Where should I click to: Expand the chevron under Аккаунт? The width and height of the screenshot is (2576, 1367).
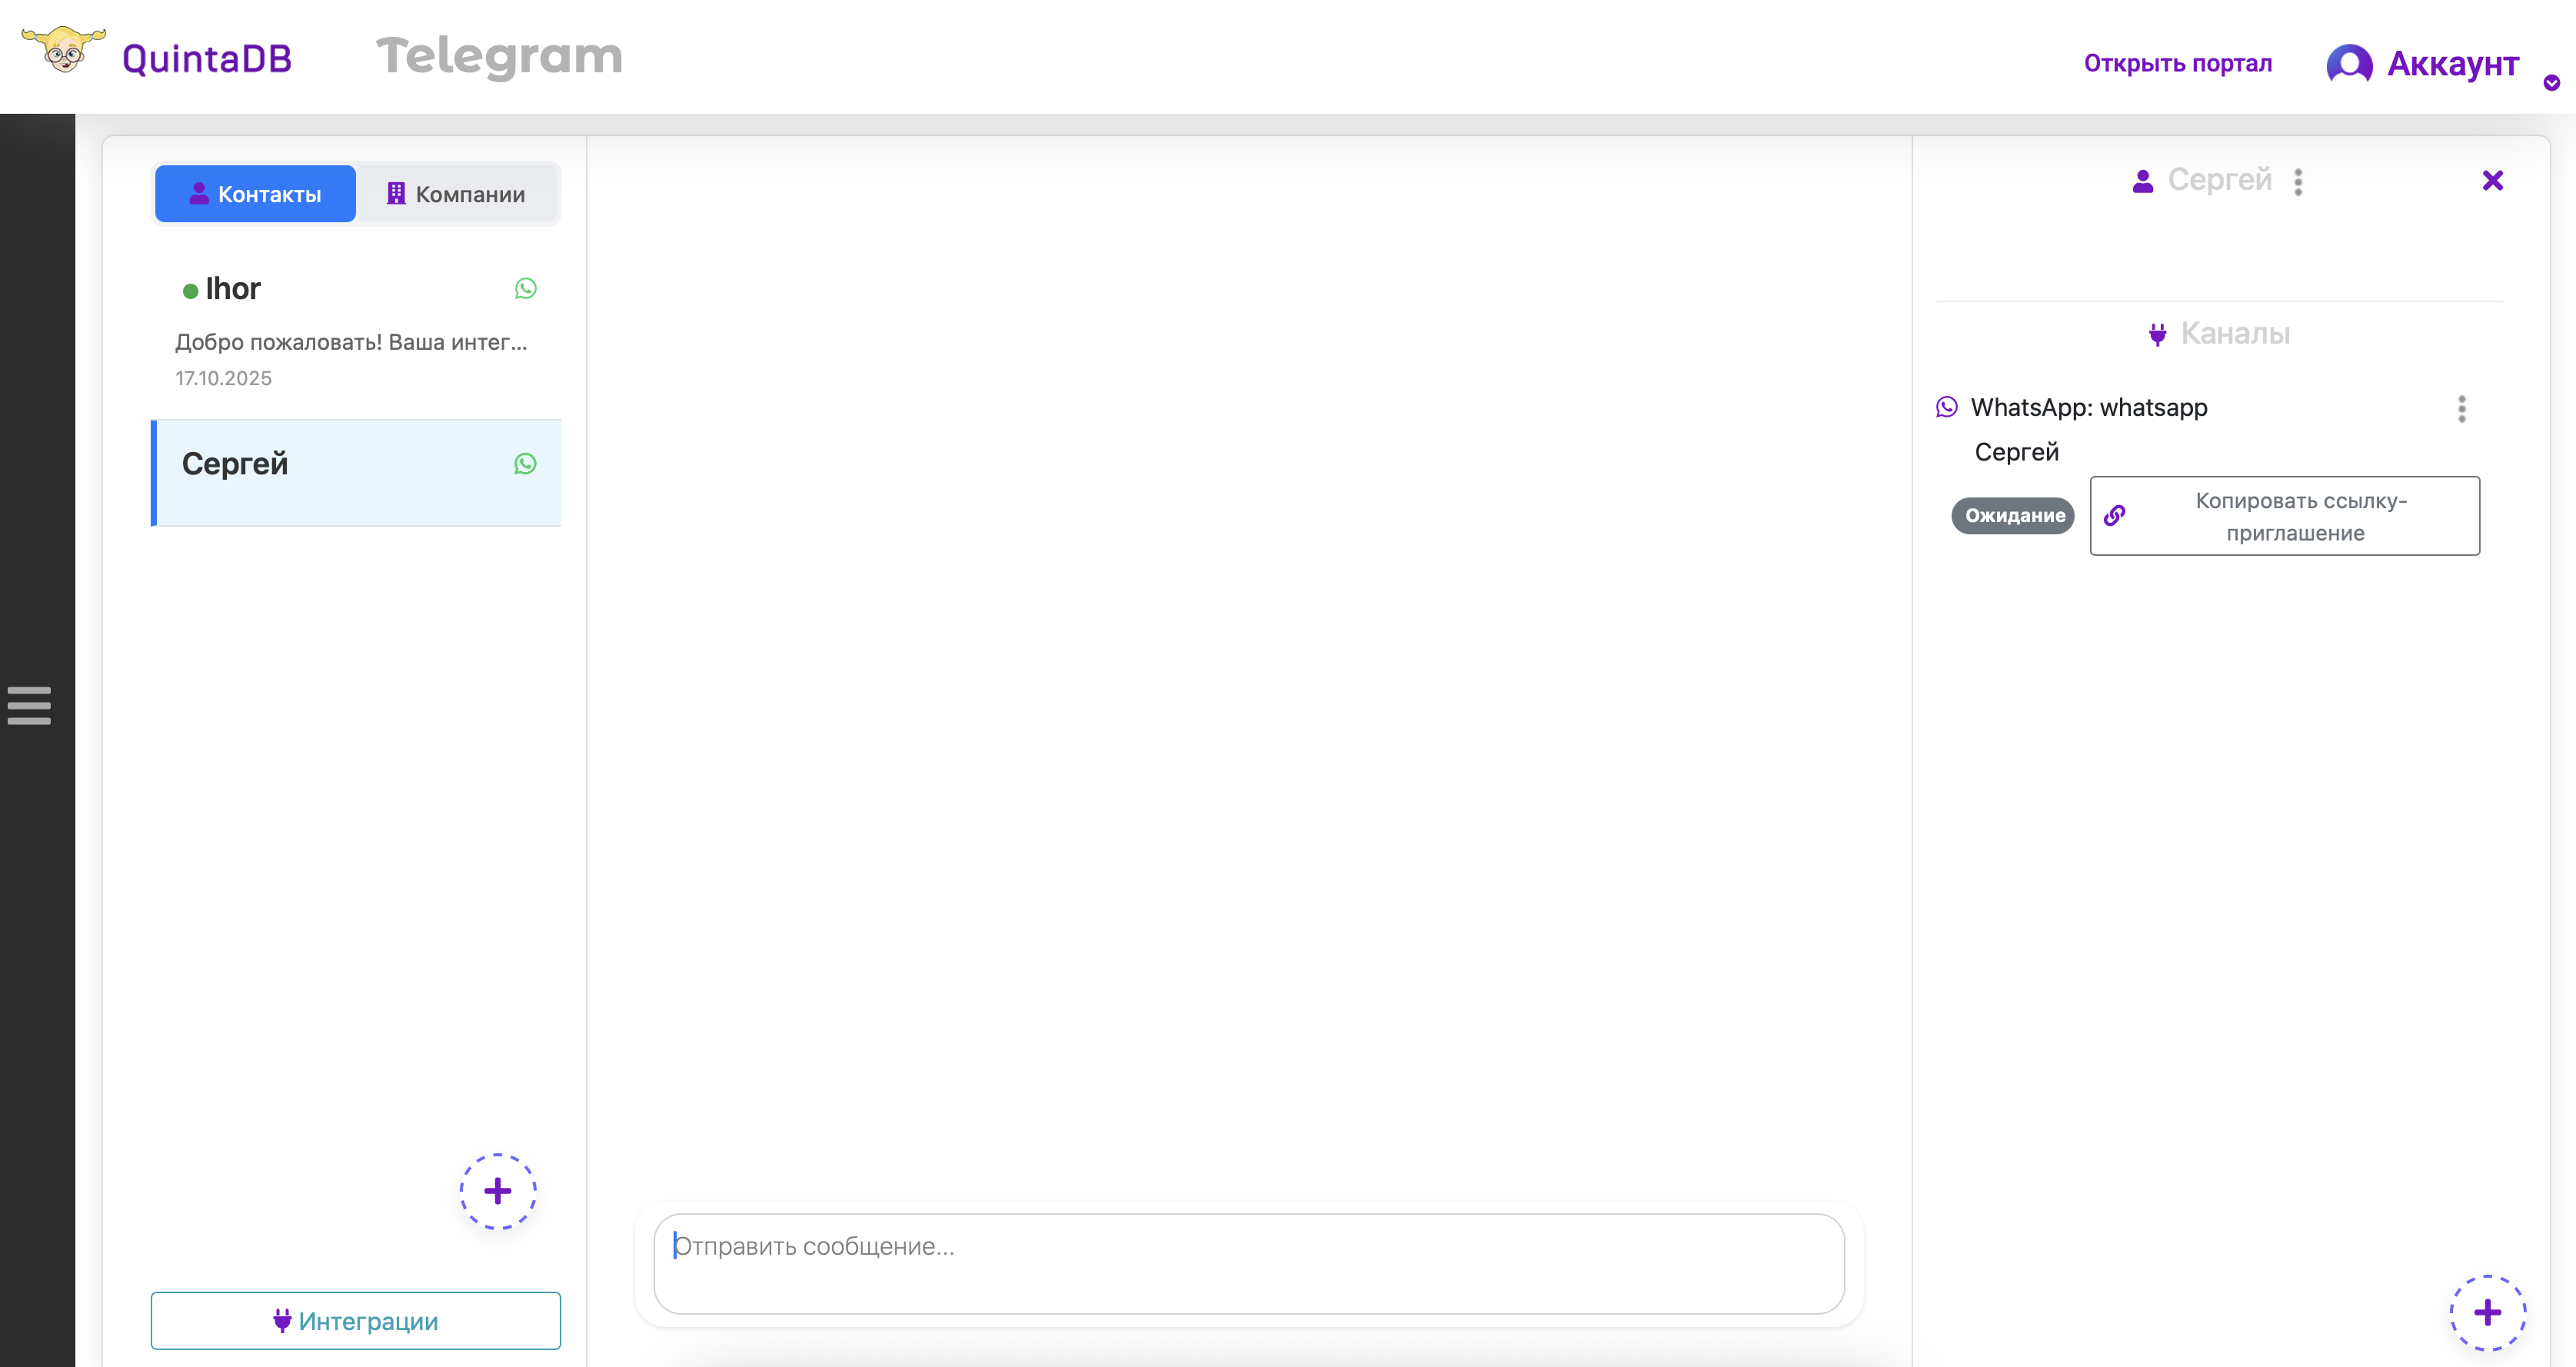(x=2551, y=82)
